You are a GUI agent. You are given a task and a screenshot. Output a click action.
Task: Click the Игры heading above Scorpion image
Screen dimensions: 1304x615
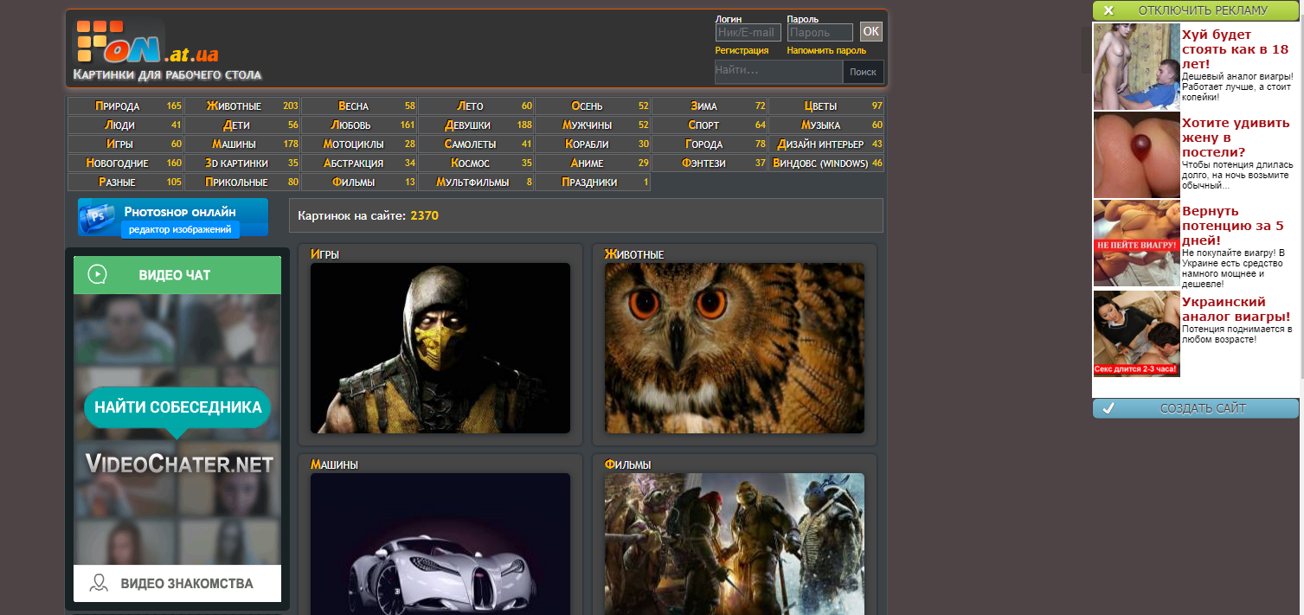pos(324,254)
